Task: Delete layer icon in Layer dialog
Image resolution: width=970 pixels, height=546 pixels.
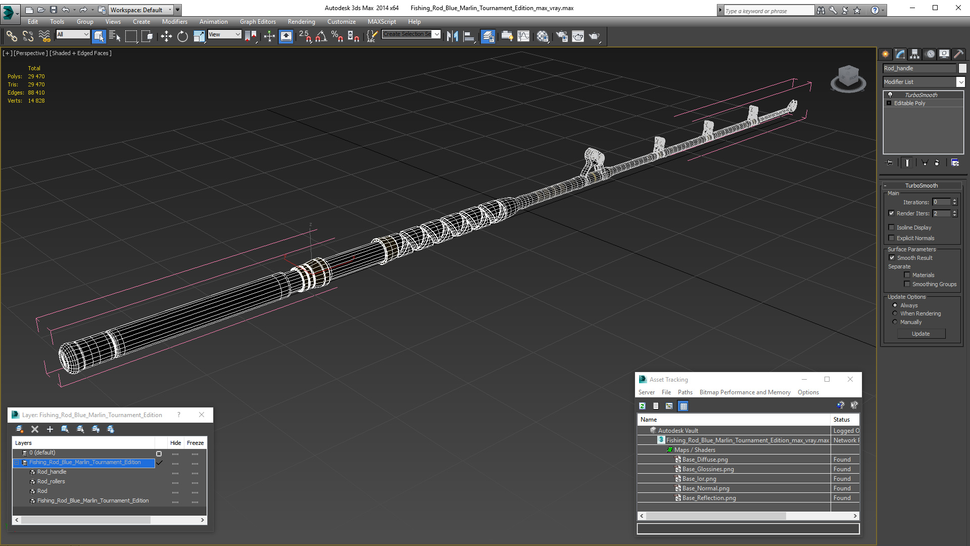Action: click(x=35, y=429)
